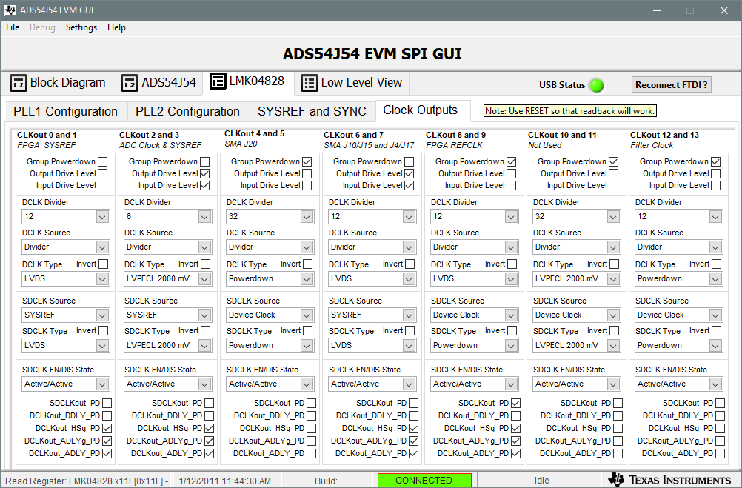Image resolution: width=742 pixels, height=488 pixels.
Task: Click the Low Level View tab icon
Action: pos(309,83)
